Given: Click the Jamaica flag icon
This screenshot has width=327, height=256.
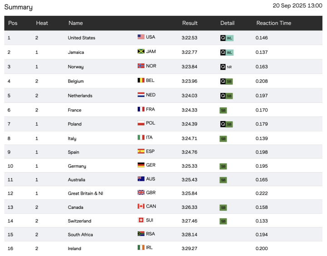Looking at the screenshot, I should [x=141, y=52].
